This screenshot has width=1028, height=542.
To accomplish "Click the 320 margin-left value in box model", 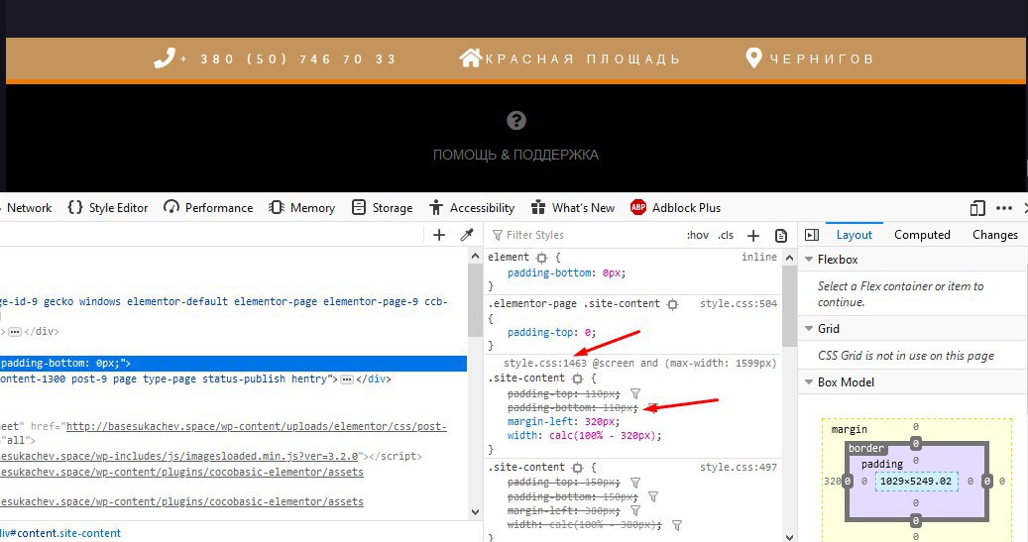I will point(832,481).
